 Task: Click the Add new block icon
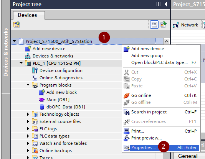(x=42, y=92)
